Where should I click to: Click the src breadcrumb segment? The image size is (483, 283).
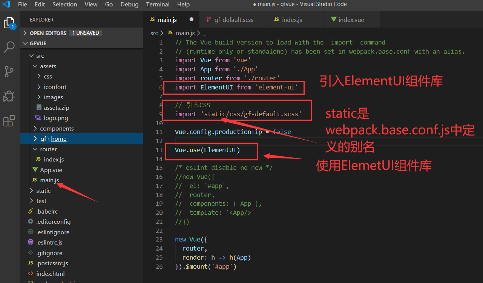pyautogui.click(x=154, y=33)
